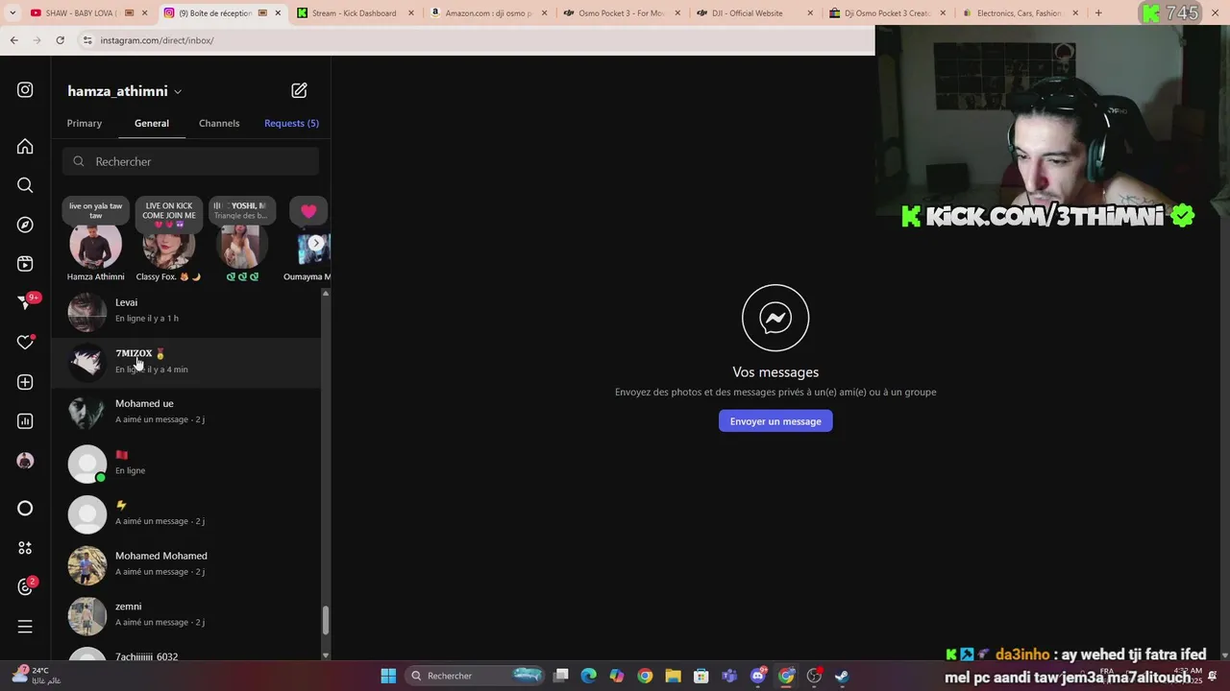This screenshot has height=691, width=1230.
Task: Open conversation with Mohamed ue
Action: click(x=186, y=413)
